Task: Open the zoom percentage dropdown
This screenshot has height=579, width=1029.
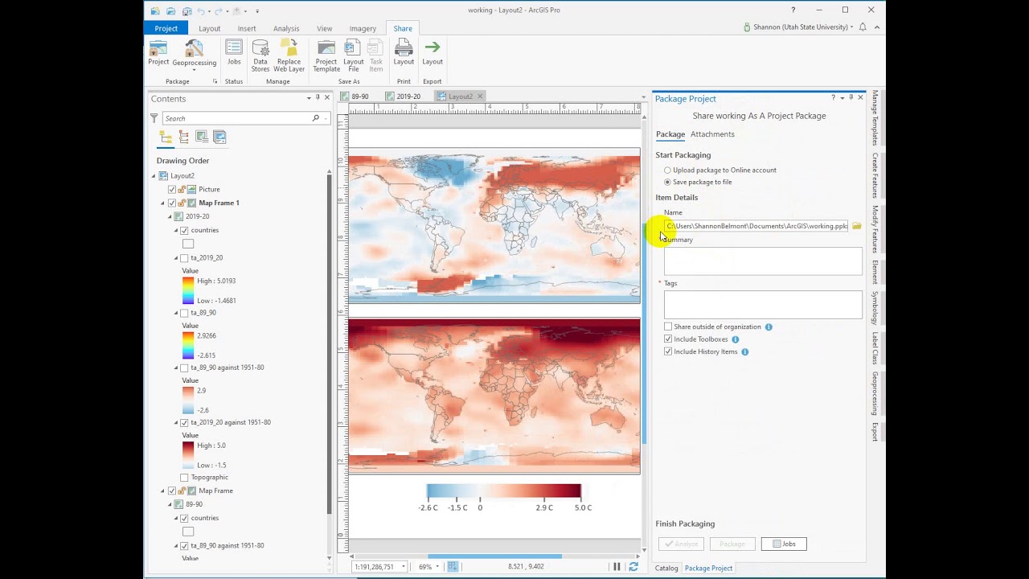Action: pos(437,567)
